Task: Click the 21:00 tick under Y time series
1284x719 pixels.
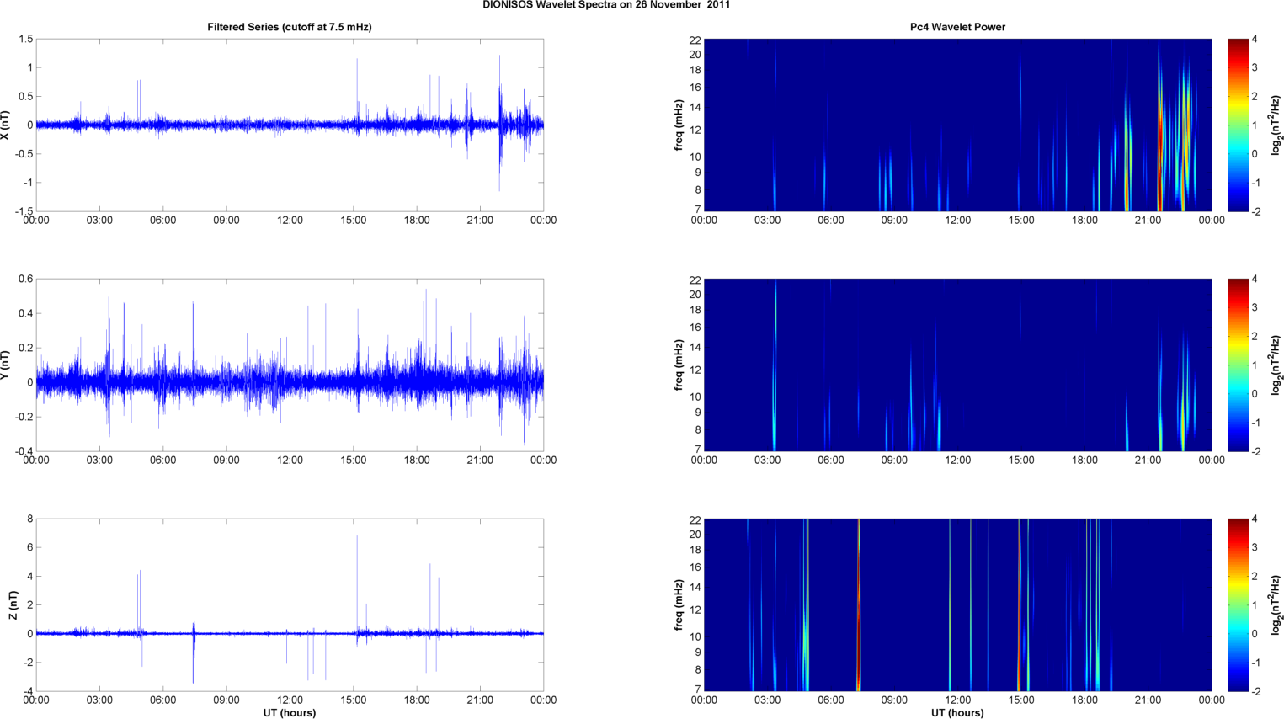Action: pos(480,461)
